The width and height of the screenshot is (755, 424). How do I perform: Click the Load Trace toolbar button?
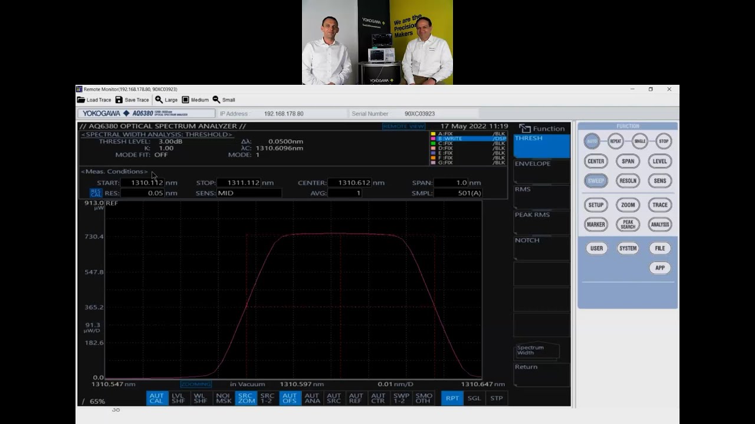pos(94,100)
